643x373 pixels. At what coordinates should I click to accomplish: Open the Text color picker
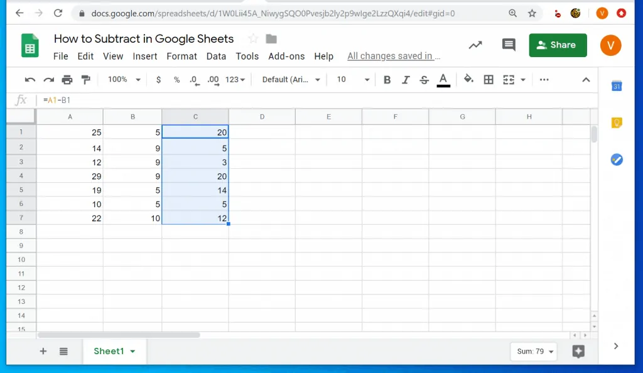(x=443, y=79)
